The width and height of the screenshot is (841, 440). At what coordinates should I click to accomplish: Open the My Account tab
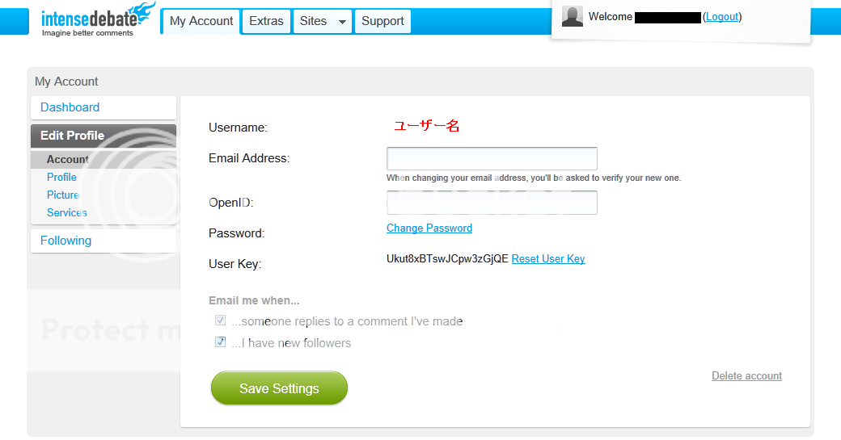[201, 22]
